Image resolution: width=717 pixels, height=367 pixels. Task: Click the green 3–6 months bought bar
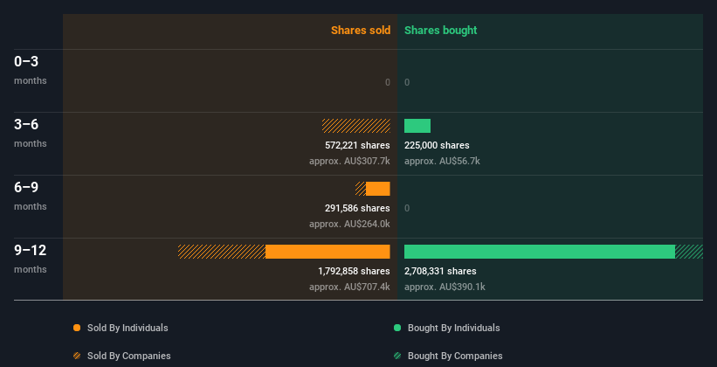tap(417, 126)
